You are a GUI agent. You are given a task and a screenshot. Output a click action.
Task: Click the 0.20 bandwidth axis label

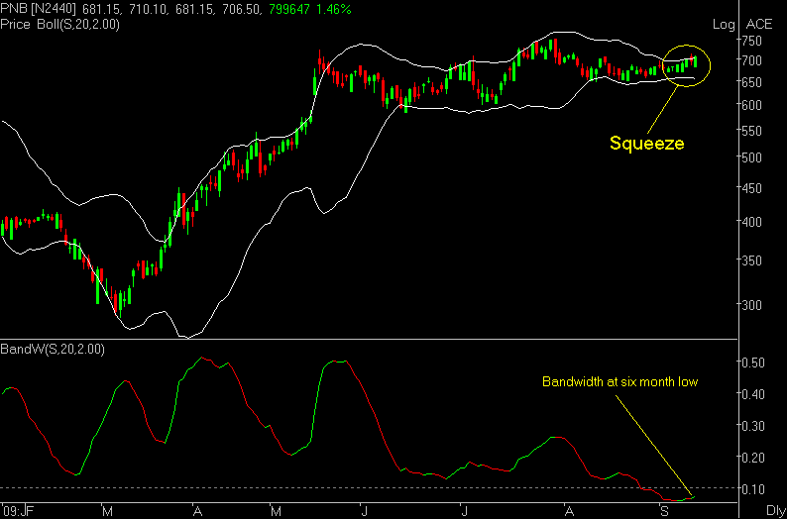click(753, 458)
